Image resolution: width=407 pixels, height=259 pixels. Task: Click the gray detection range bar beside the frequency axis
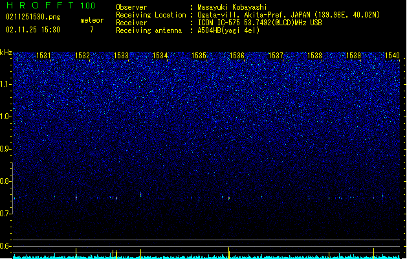(x=12, y=188)
